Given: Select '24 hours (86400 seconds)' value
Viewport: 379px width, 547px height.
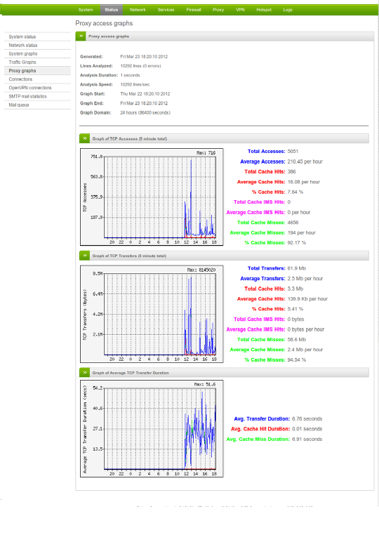Looking at the screenshot, I should pos(145,112).
